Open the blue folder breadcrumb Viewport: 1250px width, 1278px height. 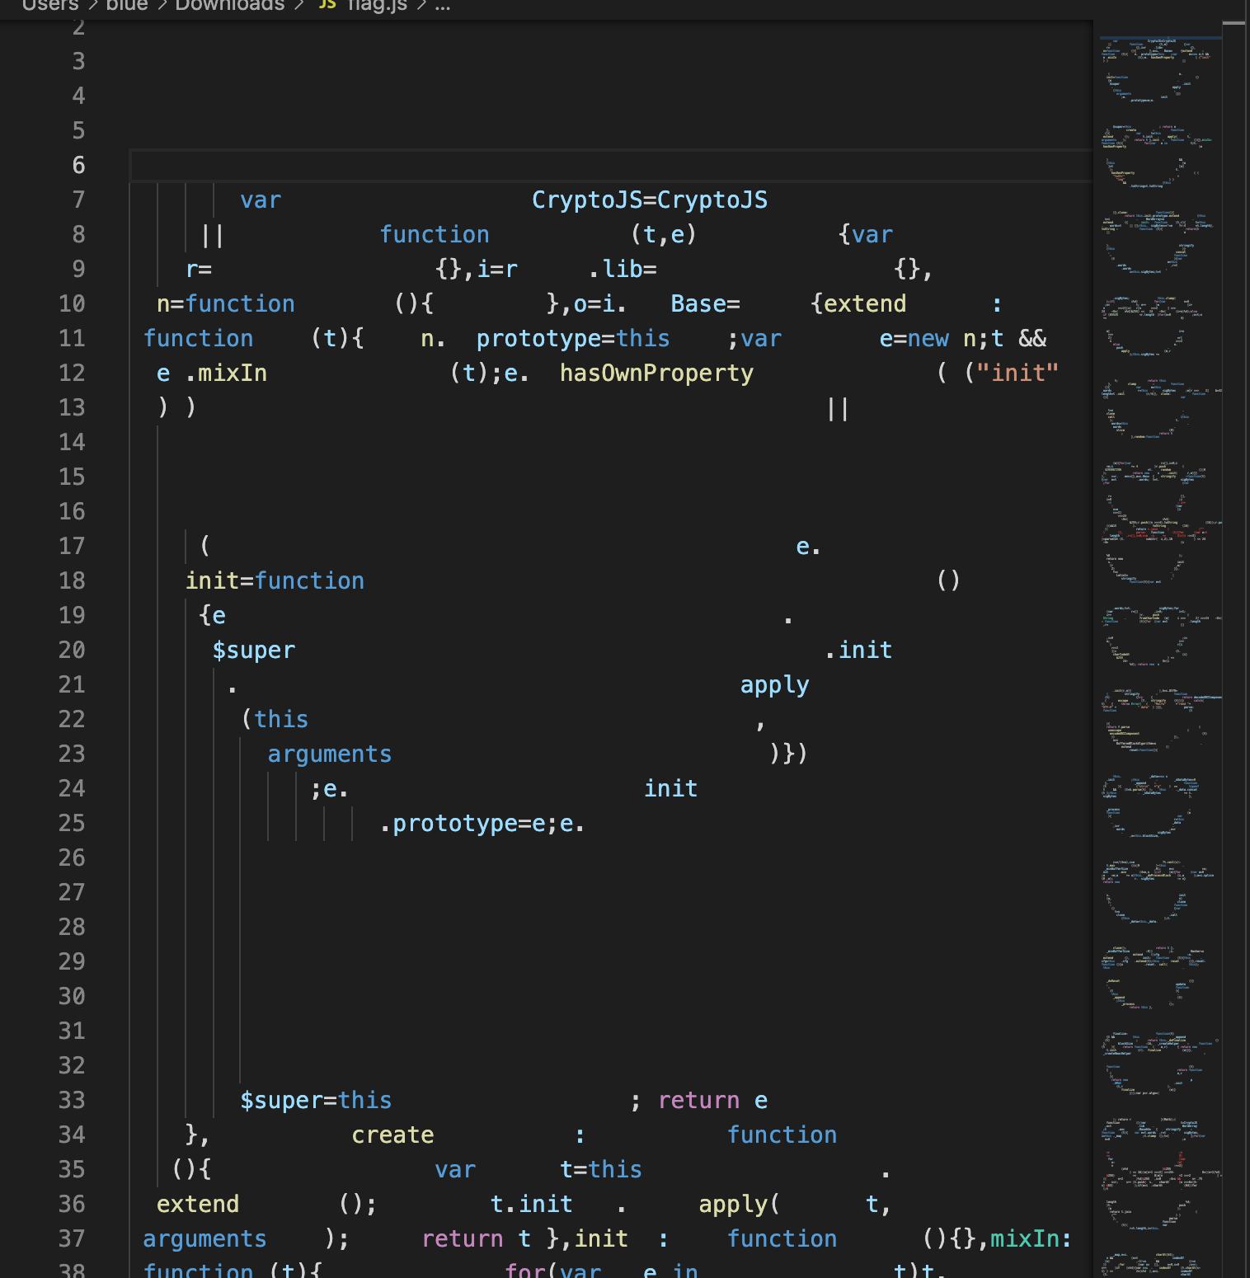pos(127,5)
